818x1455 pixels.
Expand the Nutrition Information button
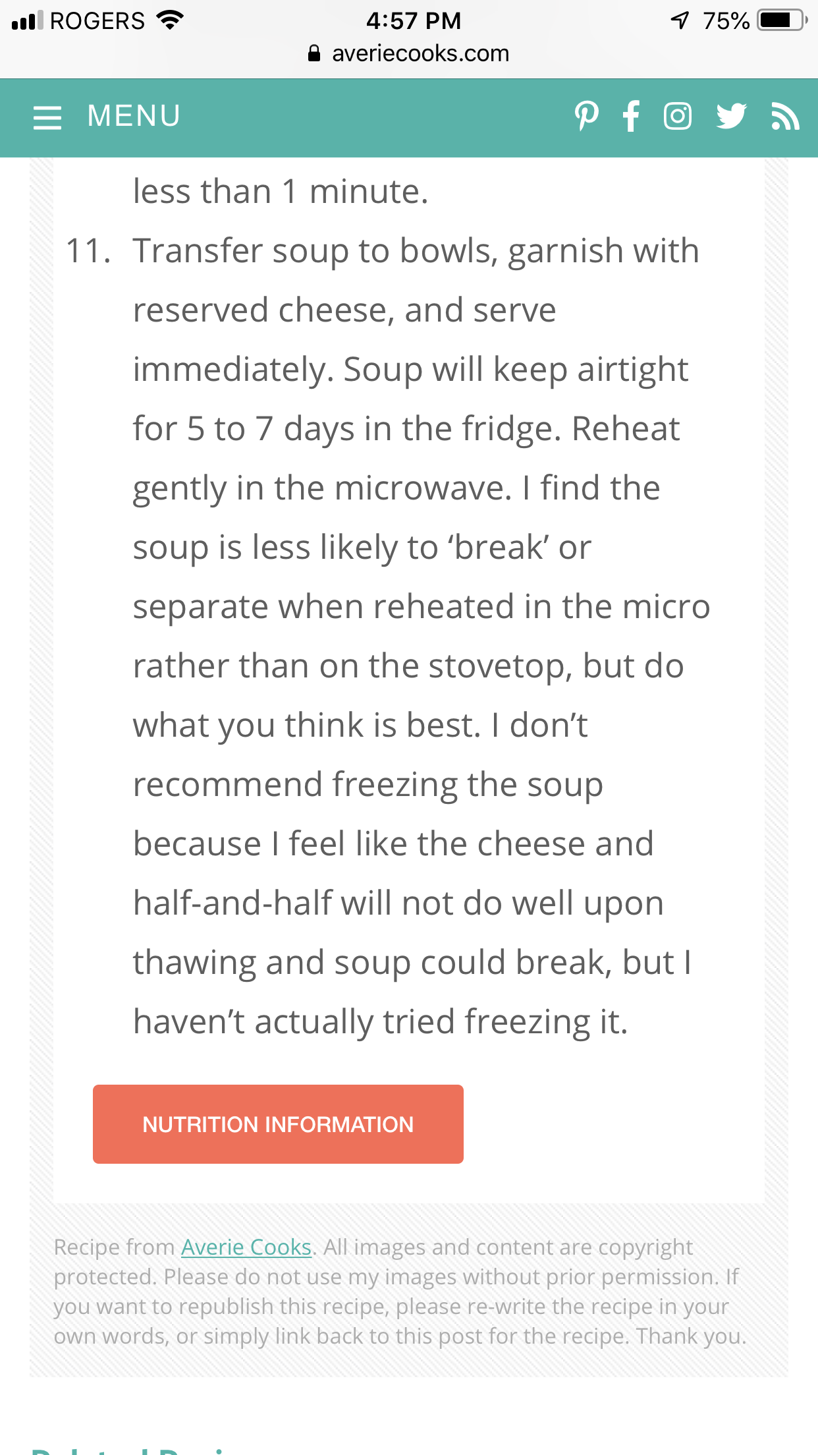click(278, 1124)
